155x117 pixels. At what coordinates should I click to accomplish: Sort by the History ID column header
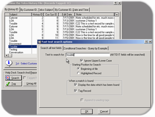pyautogui.click(x=38, y=15)
